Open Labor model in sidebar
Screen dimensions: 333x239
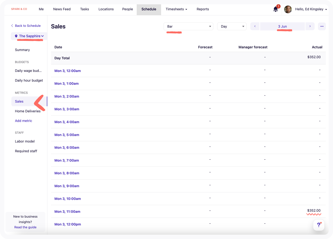pos(25,141)
